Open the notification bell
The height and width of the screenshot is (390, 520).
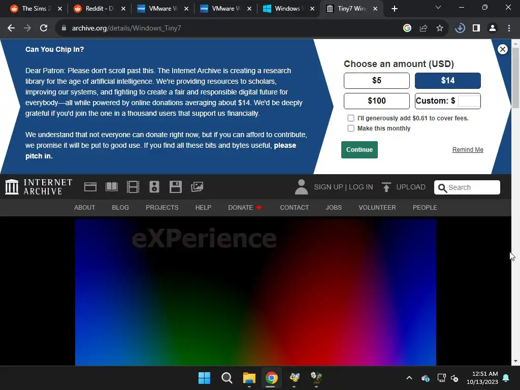(506, 378)
